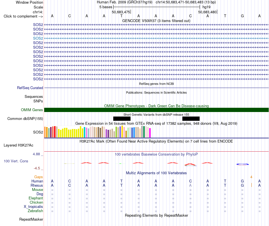Click 'Repeating Elements by RepeatMasker' title
This screenshot has width=269, height=226.
coord(157,215)
